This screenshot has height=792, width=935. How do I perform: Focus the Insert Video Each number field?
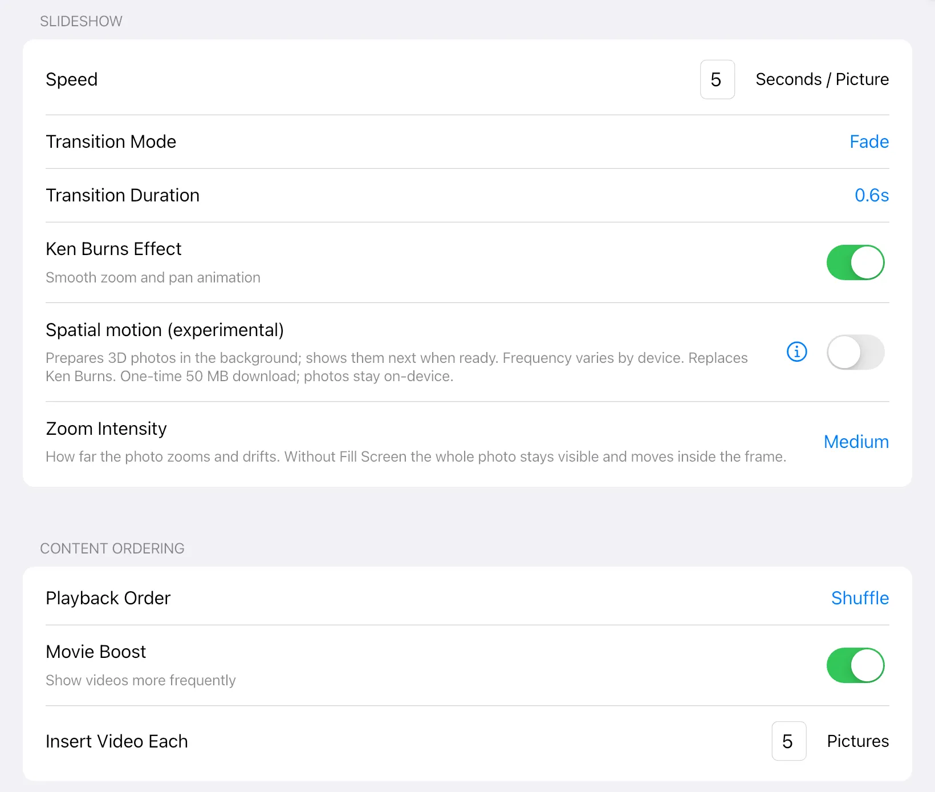[788, 741]
